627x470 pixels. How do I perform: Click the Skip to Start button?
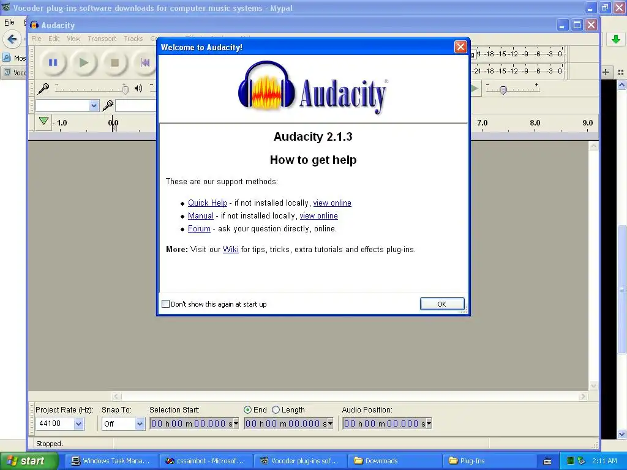(x=145, y=63)
